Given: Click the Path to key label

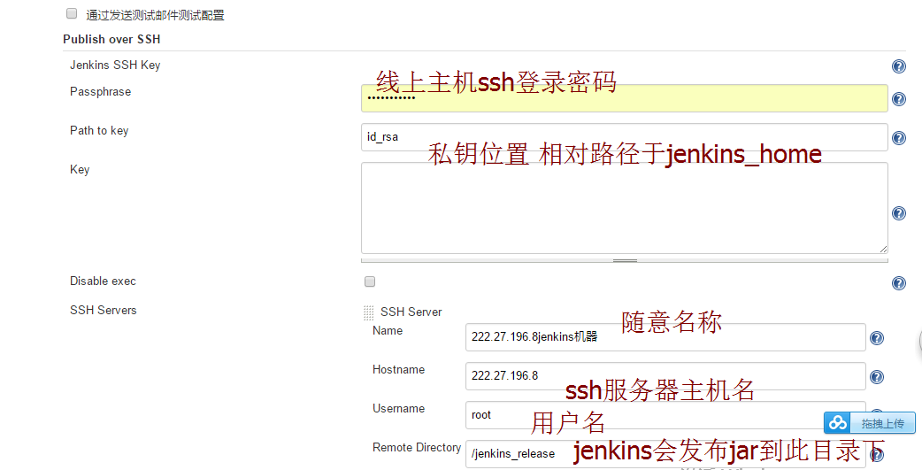Looking at the screenshot, I should pos(99,131).
